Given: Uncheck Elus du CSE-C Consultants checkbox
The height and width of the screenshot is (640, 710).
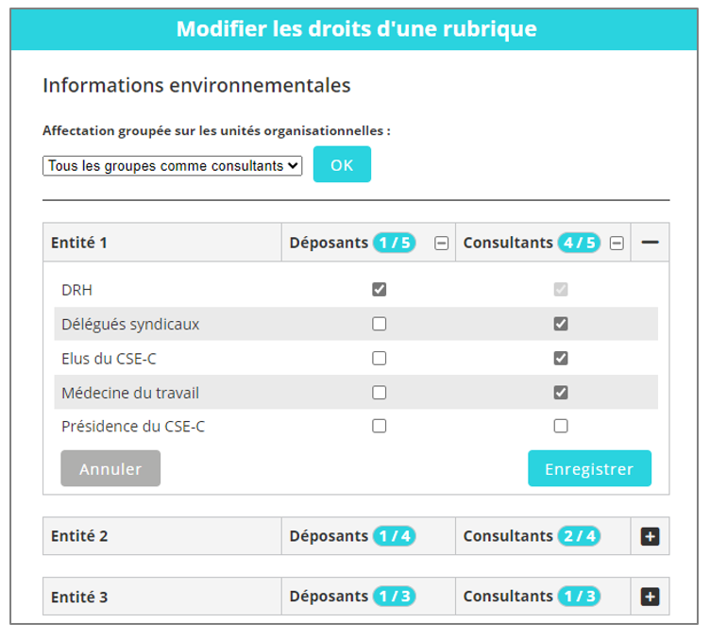Looking at the screenshot, I should coord(561,358).
